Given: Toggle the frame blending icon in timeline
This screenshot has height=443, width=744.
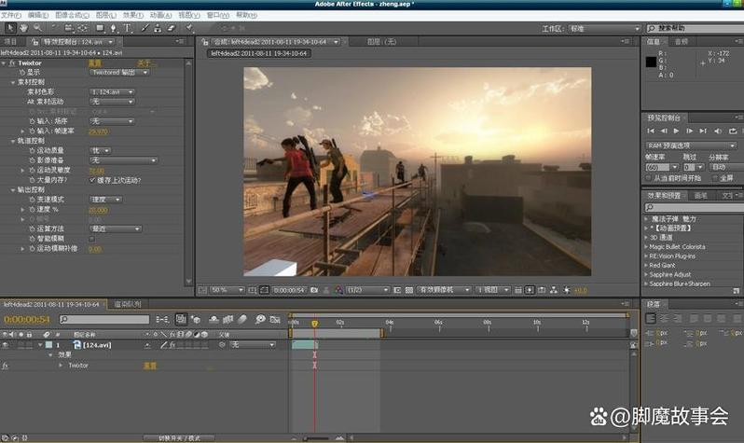Looking at the screenshot, I should point(228,320).
